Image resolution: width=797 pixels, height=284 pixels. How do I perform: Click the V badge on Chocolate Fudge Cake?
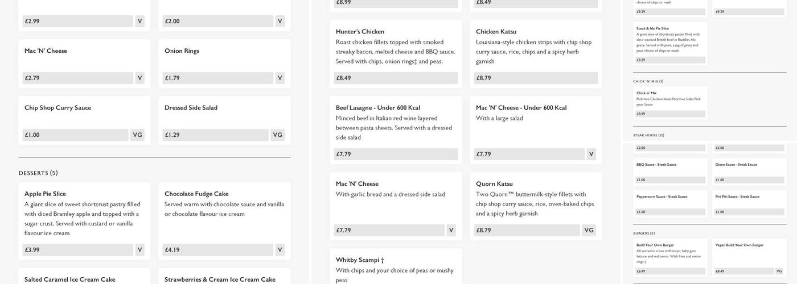(280, 250)
